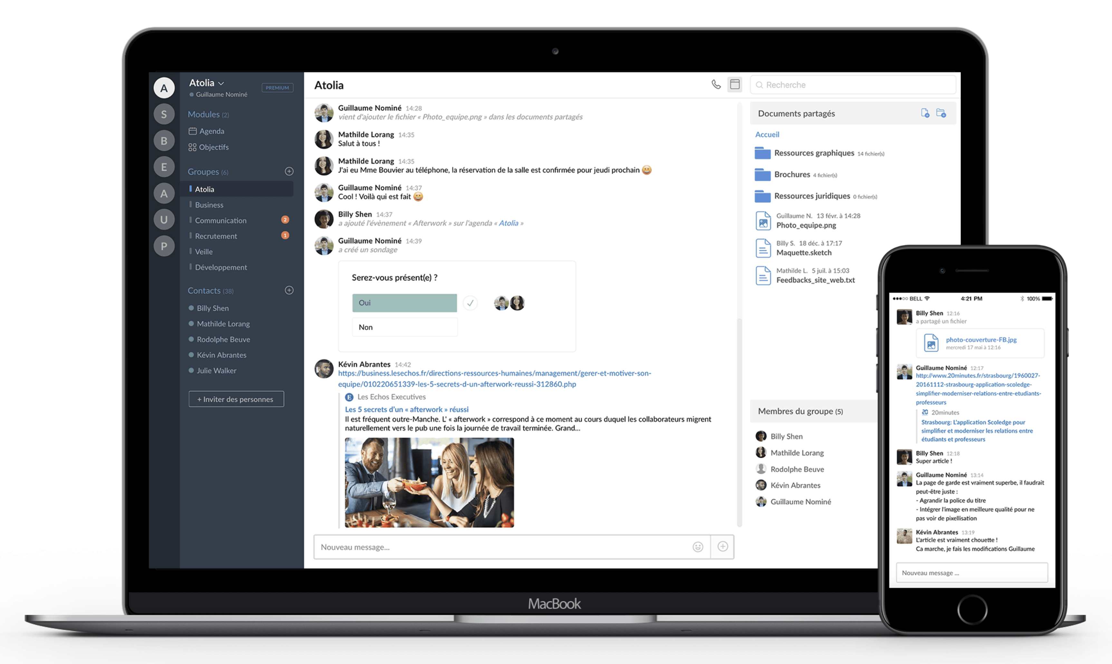
Task: Select Oui in the attendance poll
Action: [404, 302]
